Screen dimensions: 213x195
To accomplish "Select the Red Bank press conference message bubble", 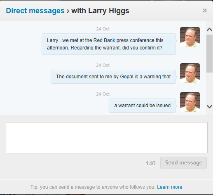I will pos(109,44).
